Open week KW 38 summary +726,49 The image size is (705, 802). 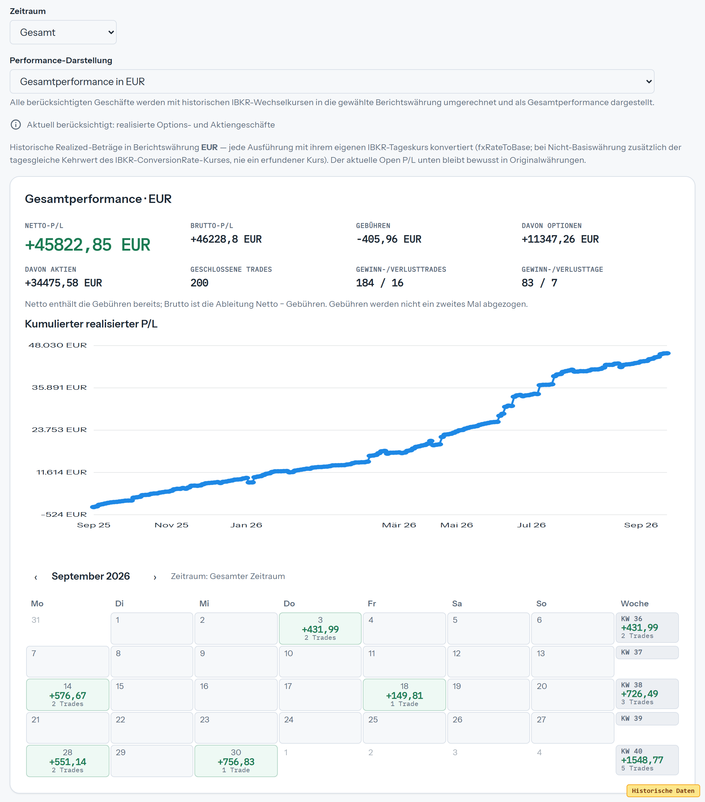(647, 694)
